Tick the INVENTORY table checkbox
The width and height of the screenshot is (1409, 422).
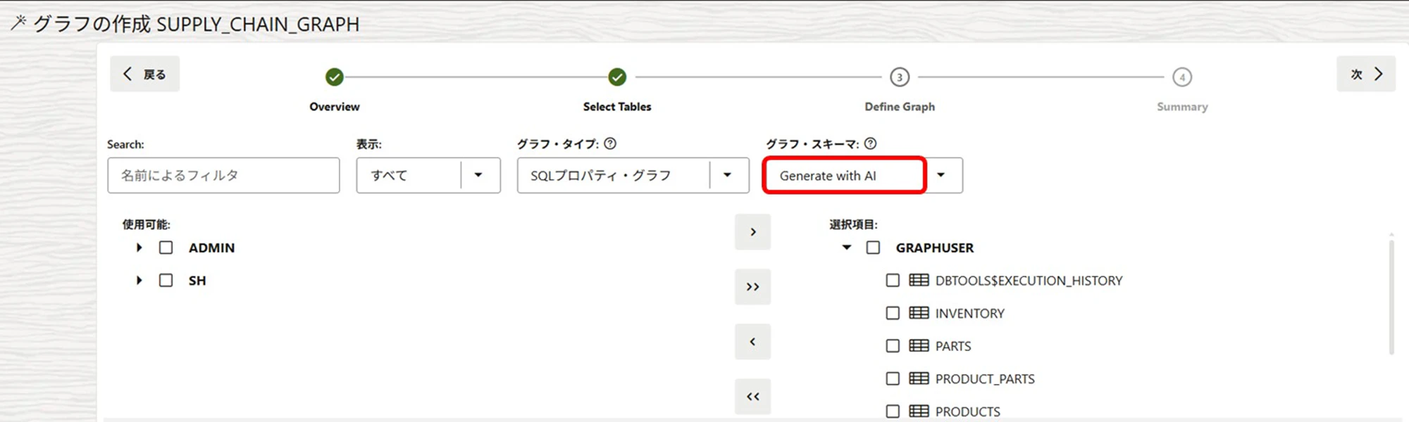[x=893, y=313]
